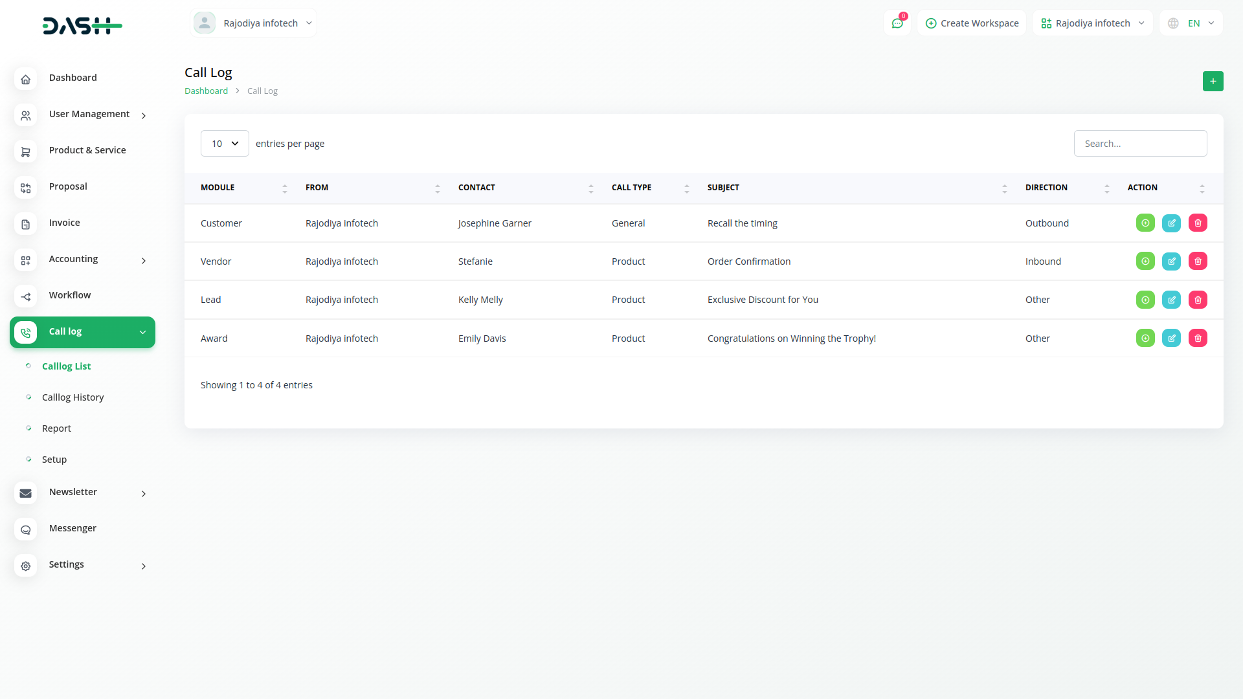Delete the Josephine Garner call log entry
Image resolution: width=1243 pixels, height=699 pixels.
1198,223
